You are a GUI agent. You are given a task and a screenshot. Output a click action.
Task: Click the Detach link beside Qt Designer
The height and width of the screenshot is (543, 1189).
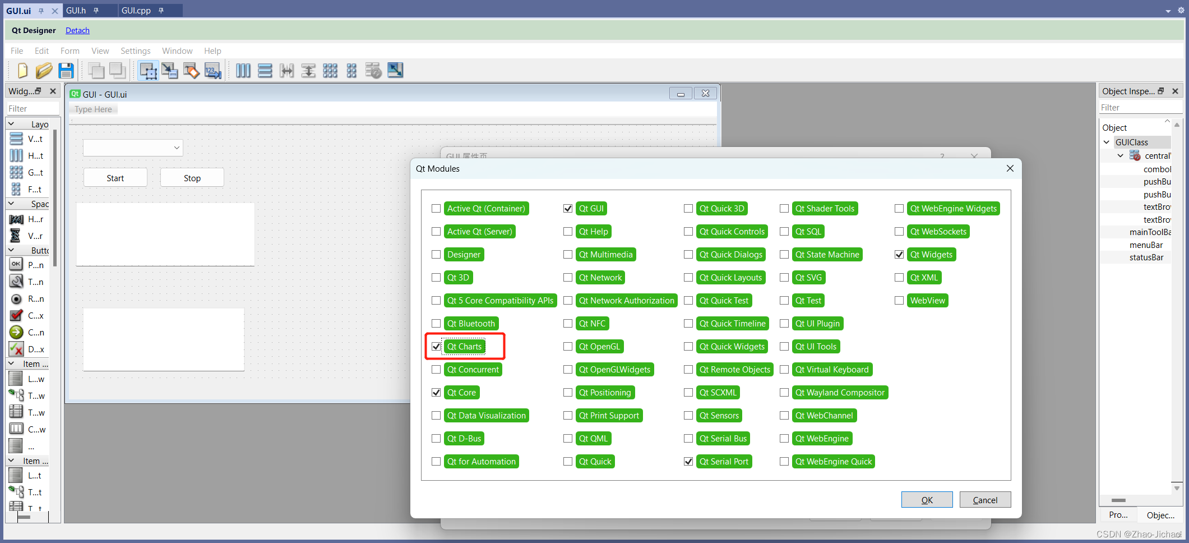77,30
